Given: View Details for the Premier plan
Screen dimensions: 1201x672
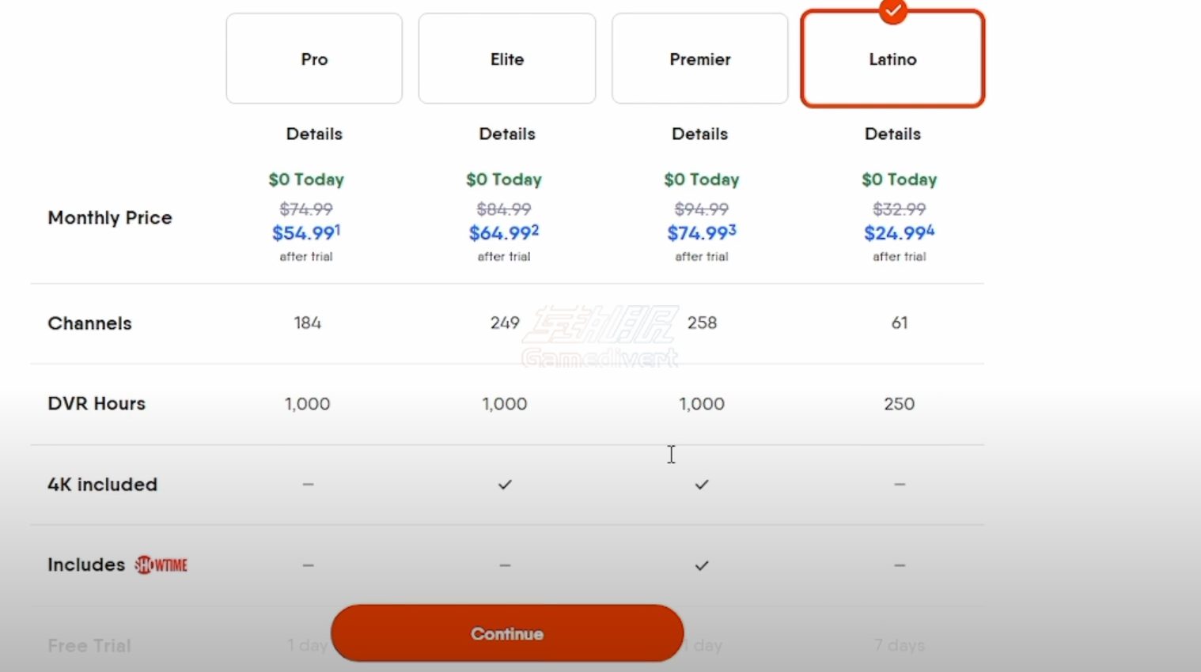Looking at the screenshot, I should tap(700, 134).
